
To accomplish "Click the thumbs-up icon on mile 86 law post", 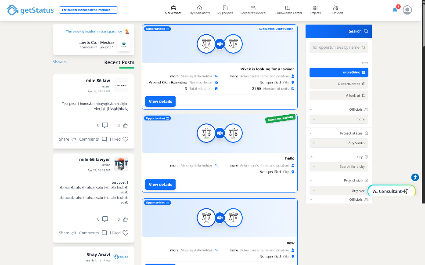I will (x=125, y=125).
